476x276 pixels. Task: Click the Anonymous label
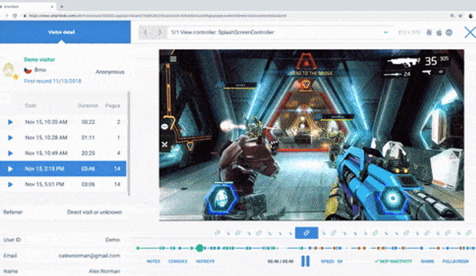[x=110, y=72]
